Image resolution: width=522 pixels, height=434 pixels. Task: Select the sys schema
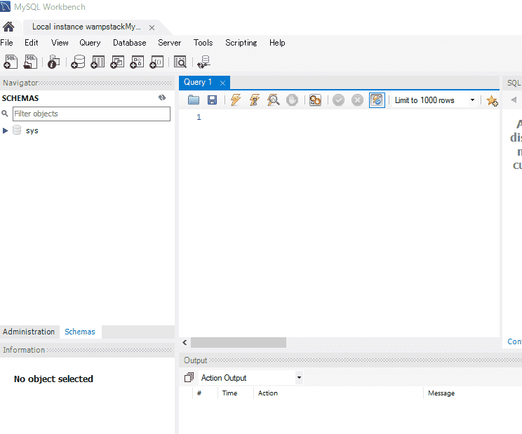tap(32, 130)
